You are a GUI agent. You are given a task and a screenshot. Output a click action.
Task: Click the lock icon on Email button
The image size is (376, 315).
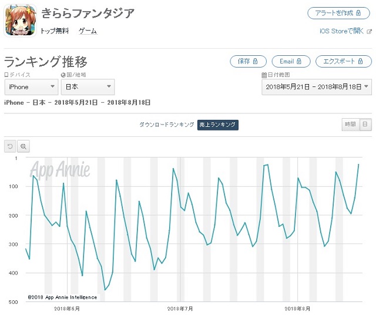tap(299, 61)
